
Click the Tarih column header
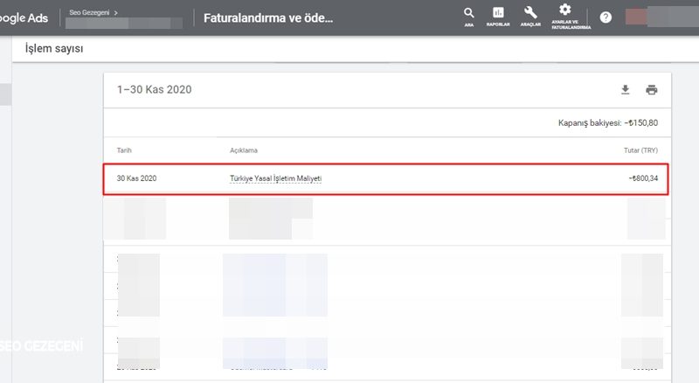coord(124,150)
